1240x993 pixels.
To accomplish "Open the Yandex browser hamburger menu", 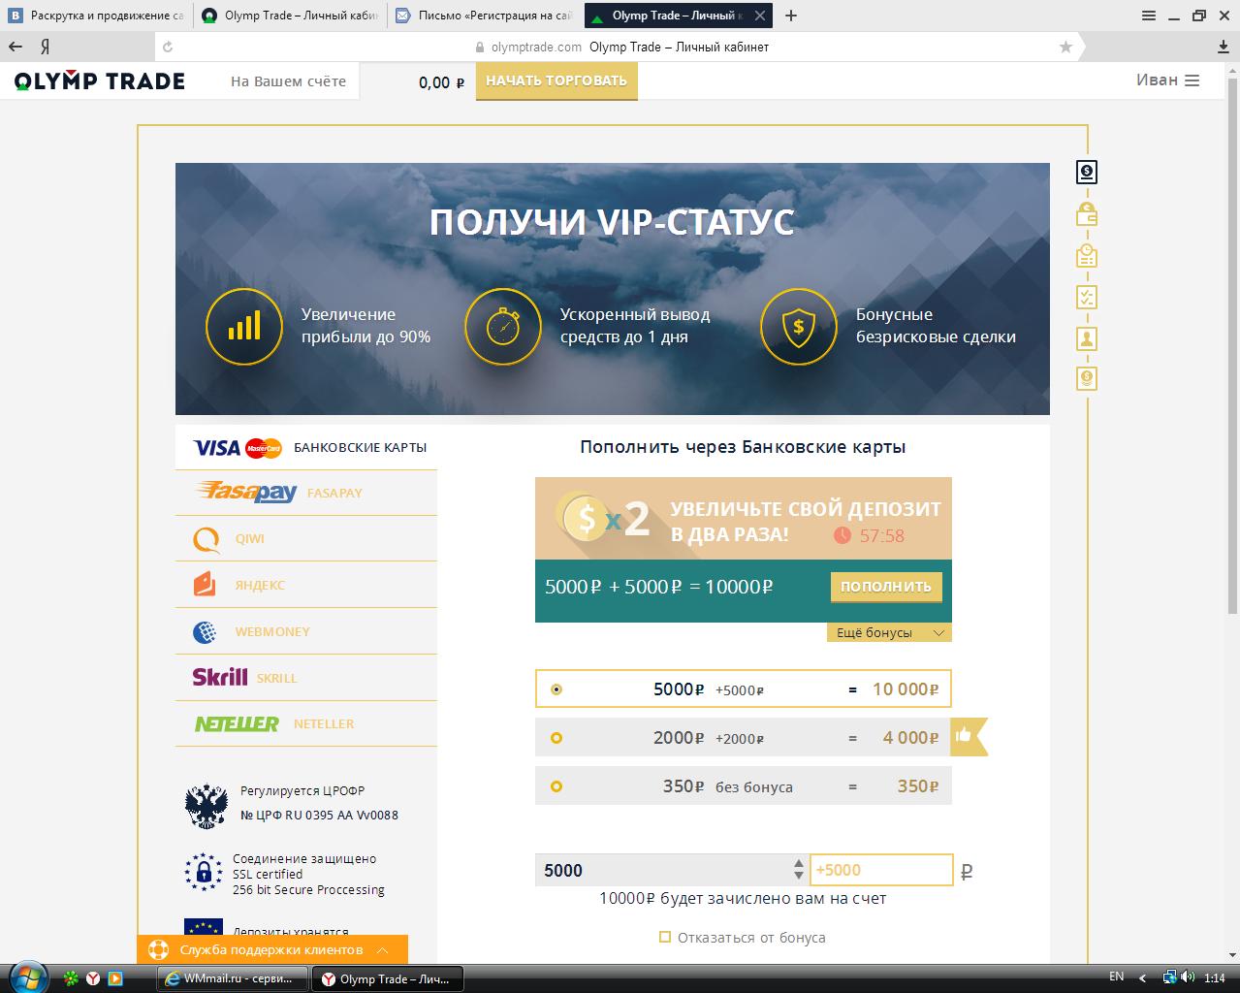I will pyautogui.click(x=1149, y=16).
